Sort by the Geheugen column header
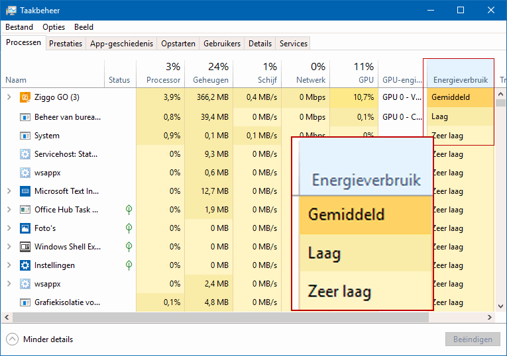 209,74
